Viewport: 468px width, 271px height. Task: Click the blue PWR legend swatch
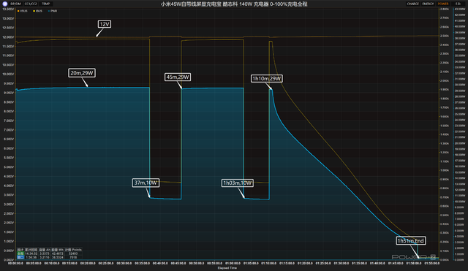pyautogui.click(x=49, y=11)
